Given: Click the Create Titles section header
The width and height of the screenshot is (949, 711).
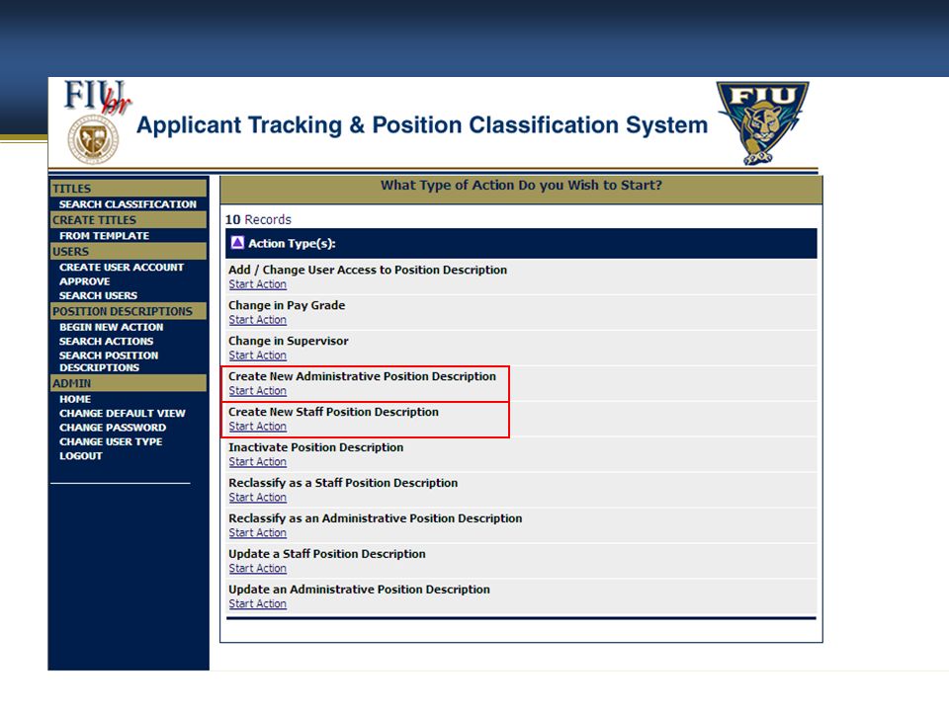Looking at the screenshot, I should [x=128, y=219].
